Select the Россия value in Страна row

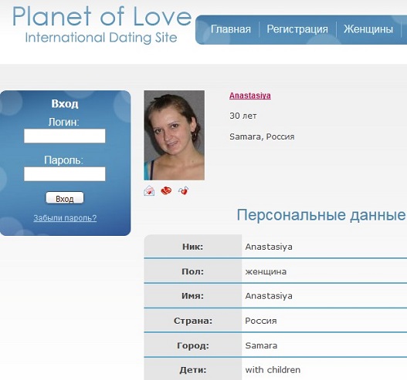(261, 321)
